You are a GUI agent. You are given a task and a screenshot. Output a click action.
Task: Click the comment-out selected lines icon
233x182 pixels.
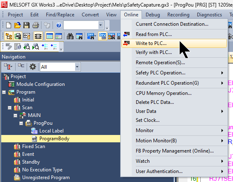[45, 47]
